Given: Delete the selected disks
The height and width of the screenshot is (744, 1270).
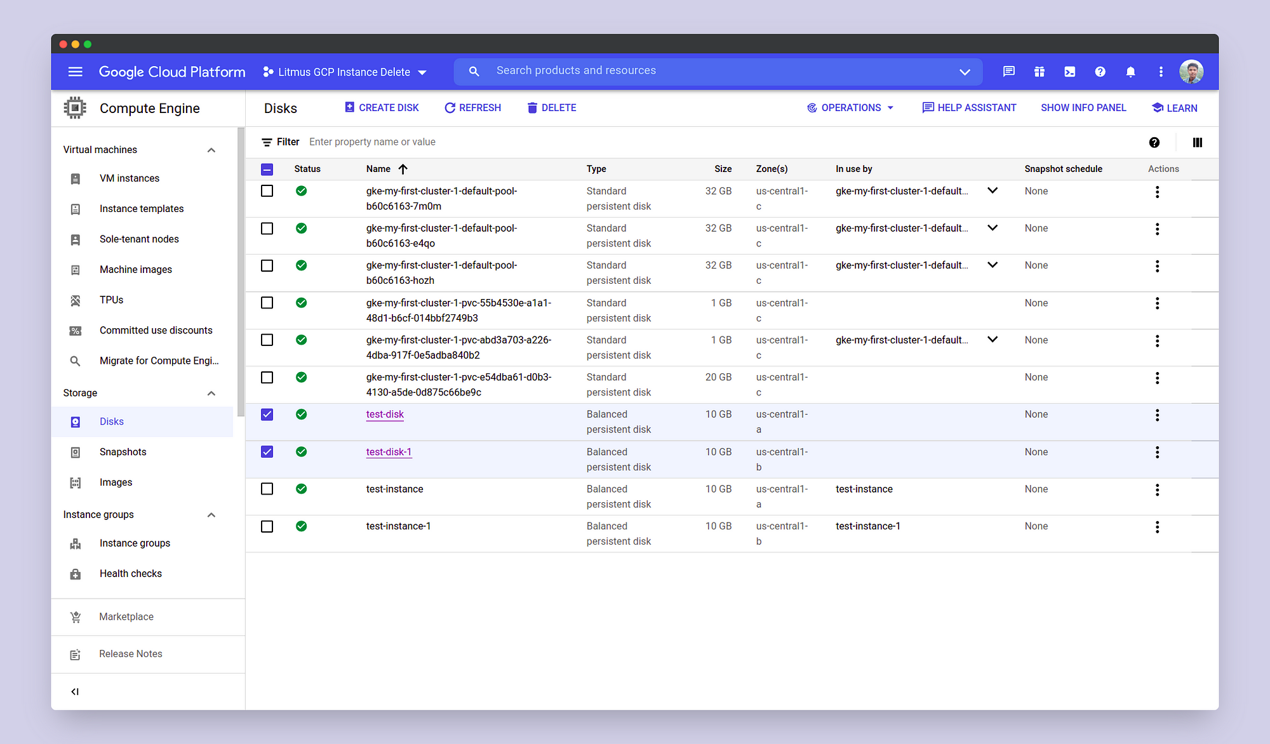Looking at the screenshot, I should click(x=551, y=108).
